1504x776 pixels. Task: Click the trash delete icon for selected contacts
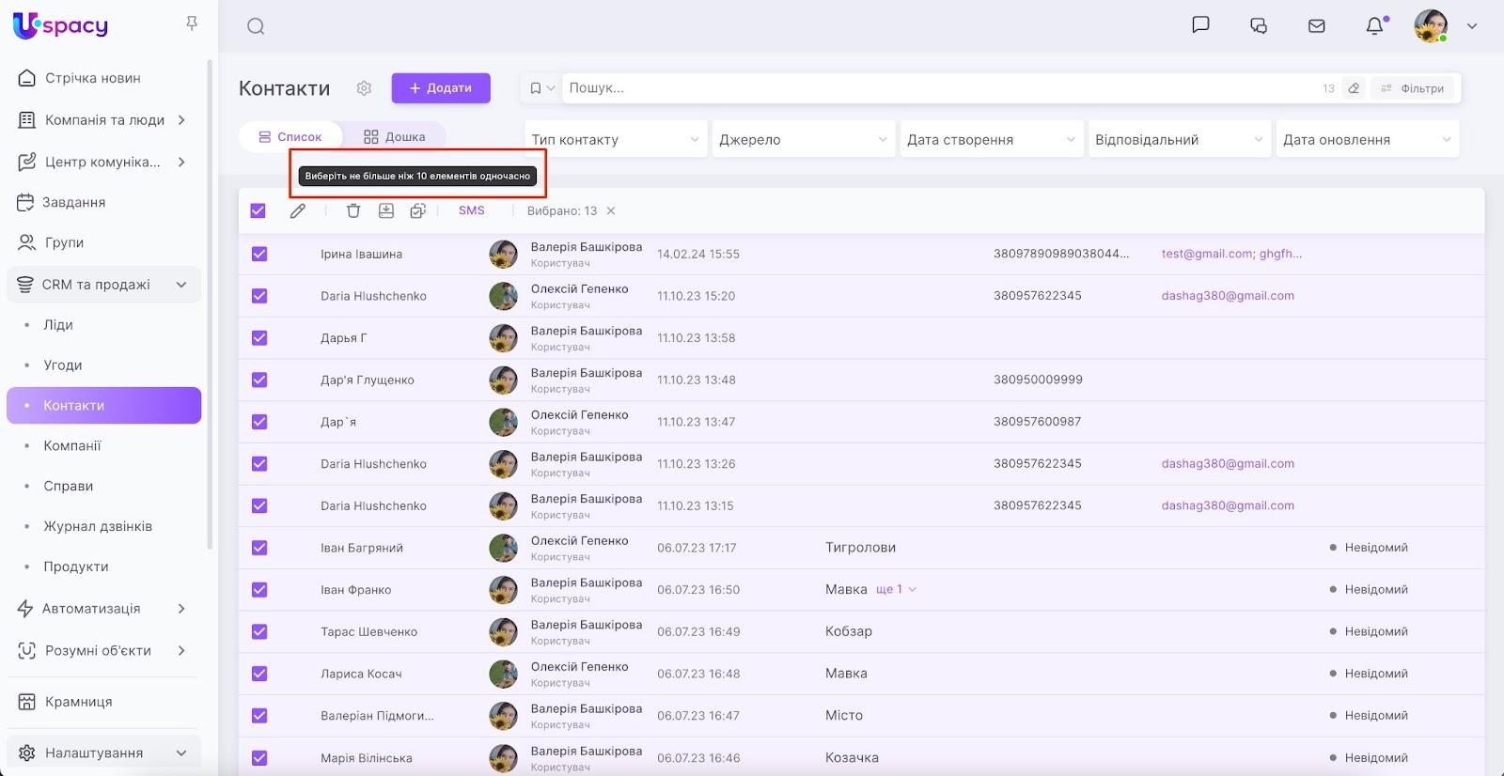coord(353,211)
